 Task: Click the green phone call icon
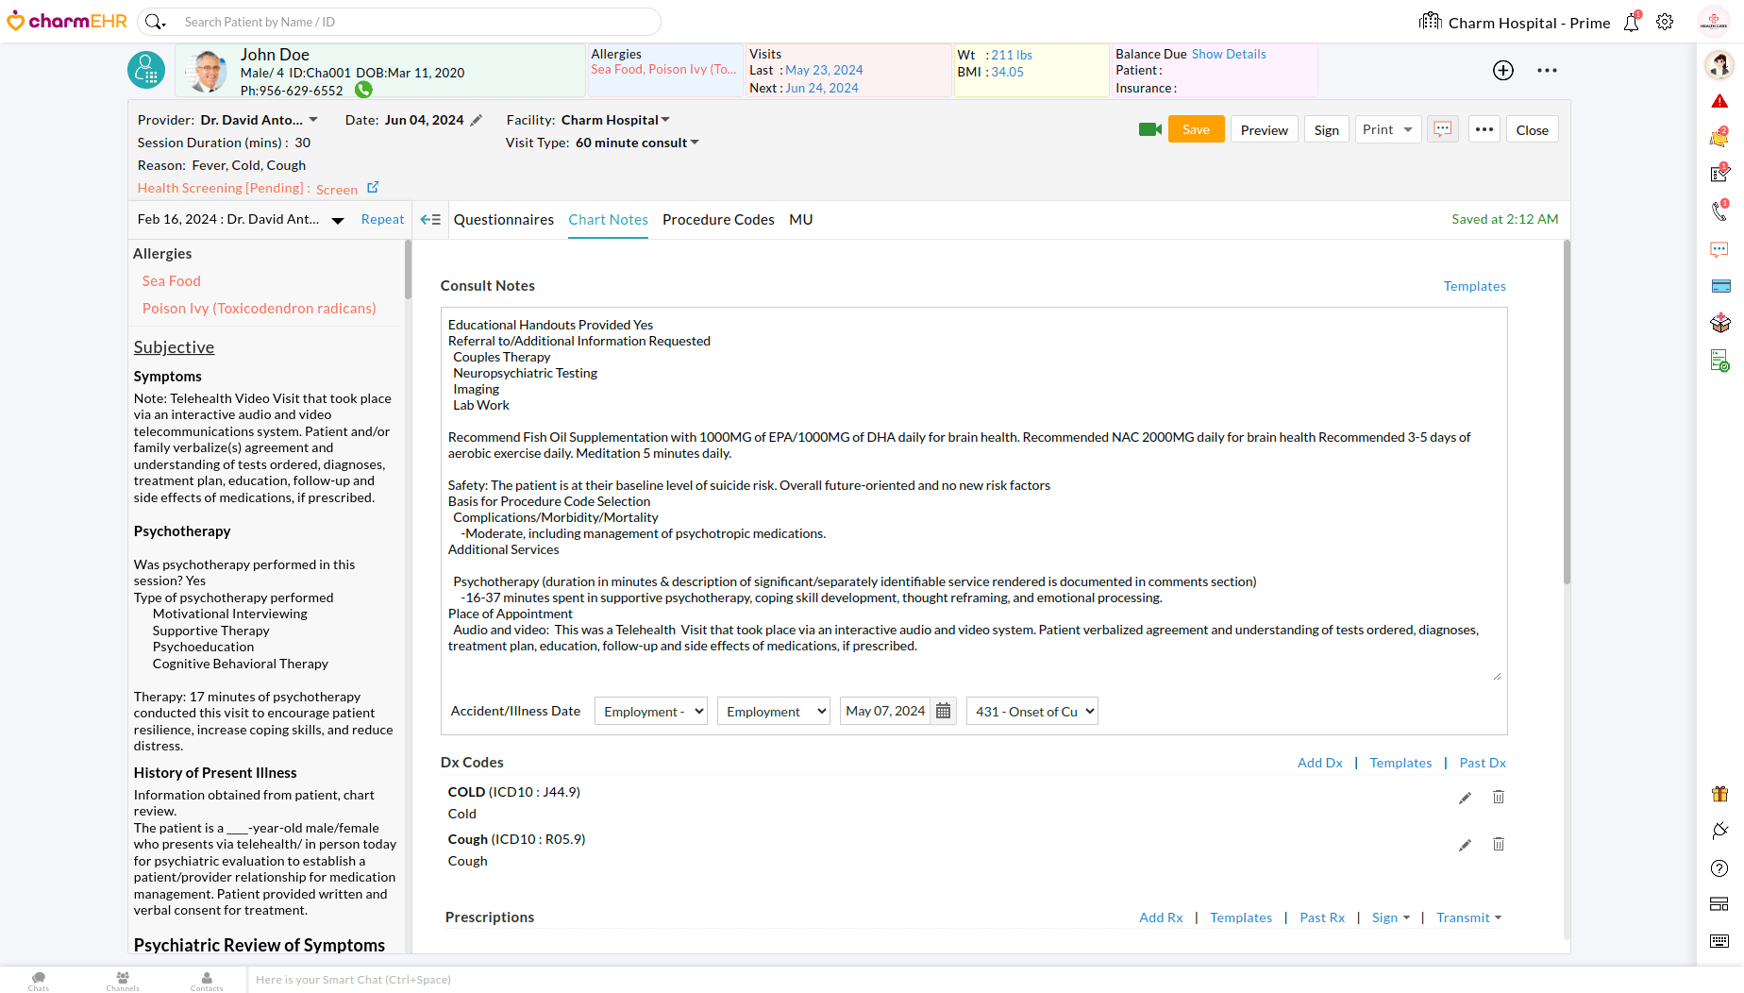click(x=363, y=91)
